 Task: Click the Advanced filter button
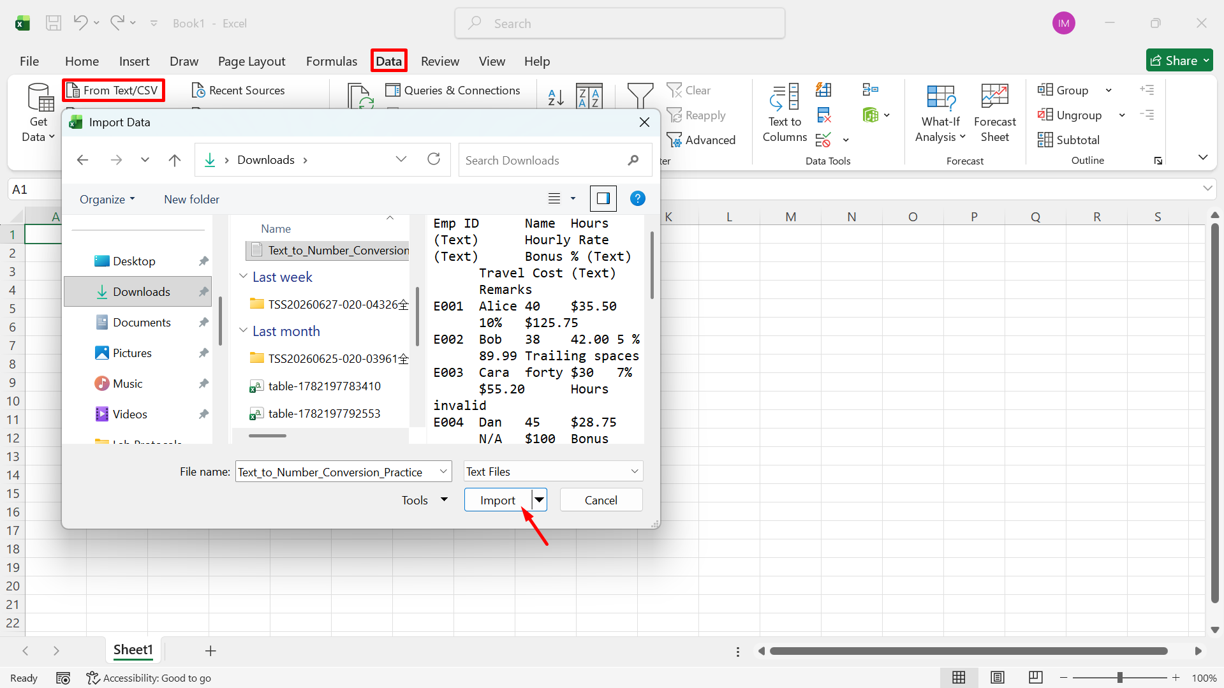(700, 140)
